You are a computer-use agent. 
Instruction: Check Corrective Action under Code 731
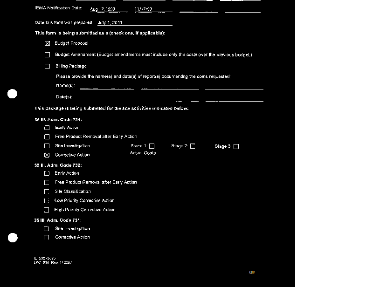(x=47, y=237)
